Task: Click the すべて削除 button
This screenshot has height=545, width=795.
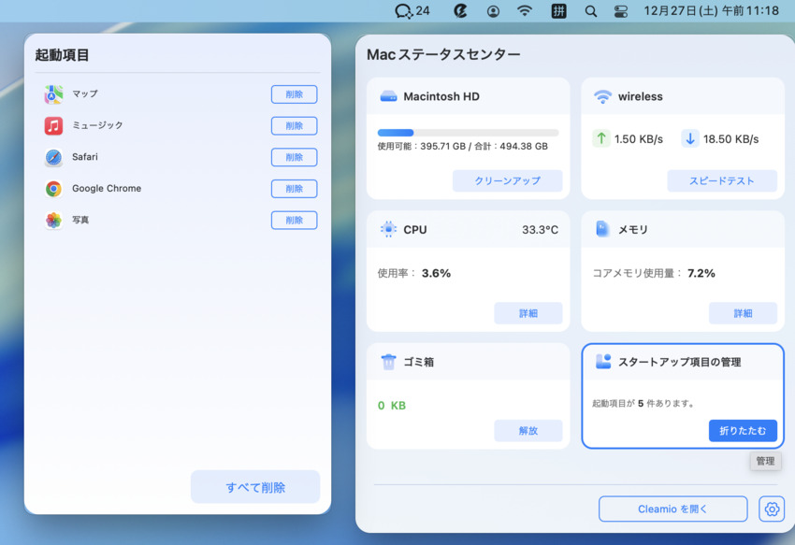Action: pos(255,486)
